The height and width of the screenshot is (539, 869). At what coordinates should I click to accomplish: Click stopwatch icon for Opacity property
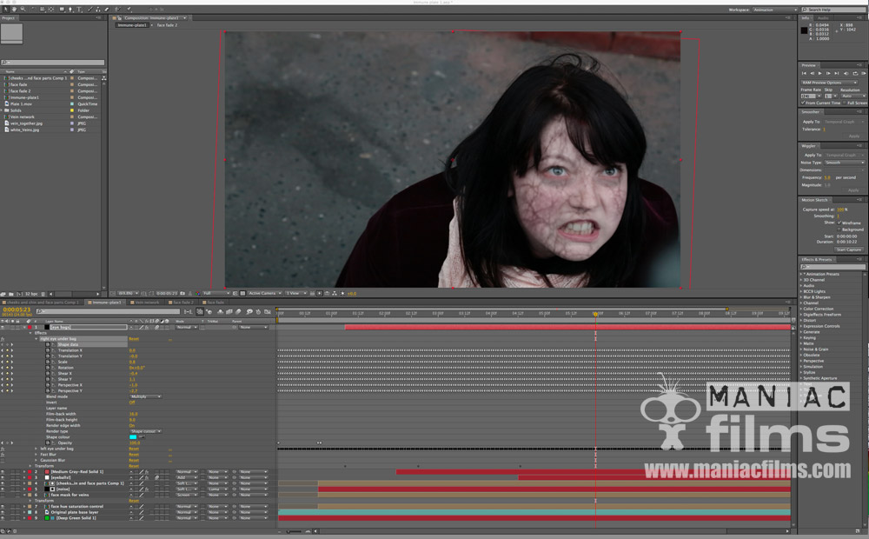tap(47, 443)
